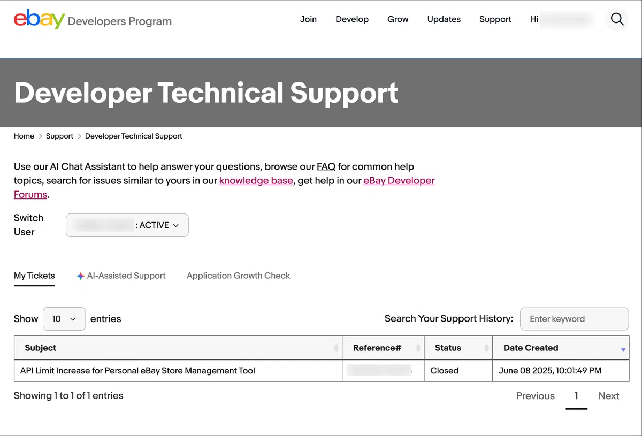Follow the FAQ link
Screen dimensions: 642x436
(x=326, y=166)
